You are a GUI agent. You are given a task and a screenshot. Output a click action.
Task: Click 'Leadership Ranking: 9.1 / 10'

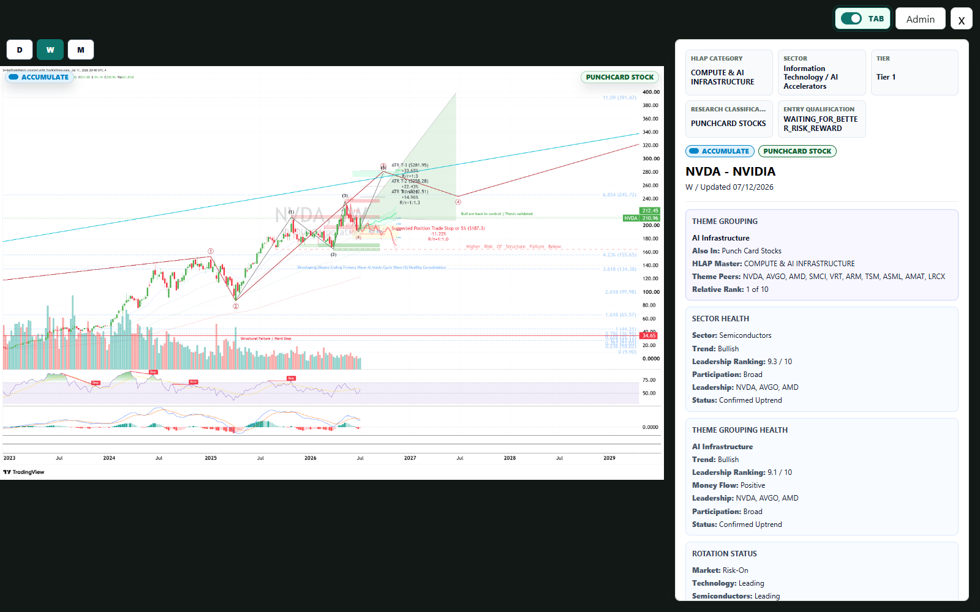click(x=742, y=472)
